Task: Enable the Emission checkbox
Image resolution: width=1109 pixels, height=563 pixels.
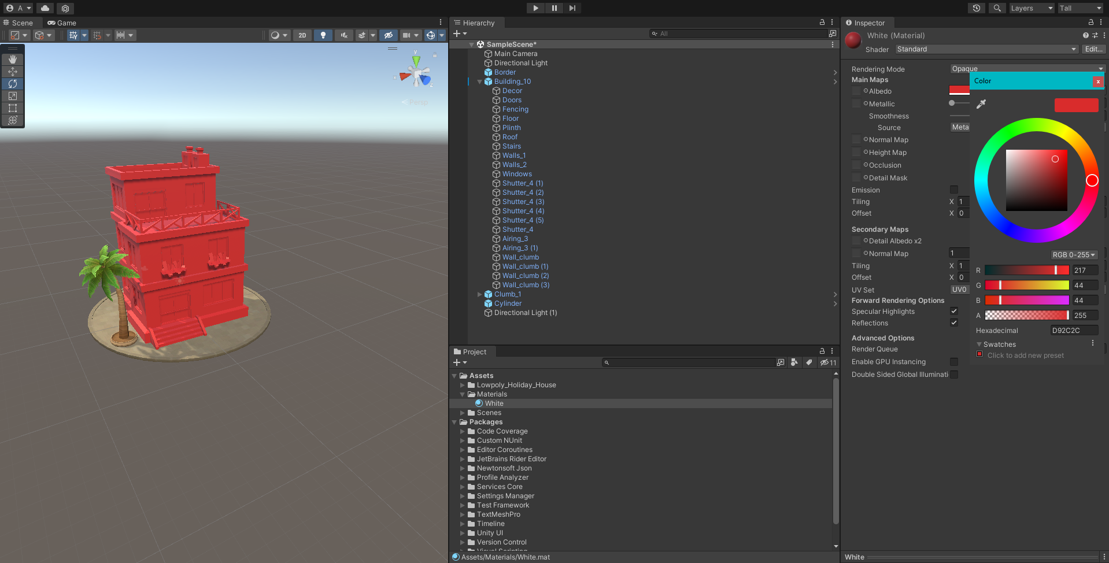Action: 954,190
